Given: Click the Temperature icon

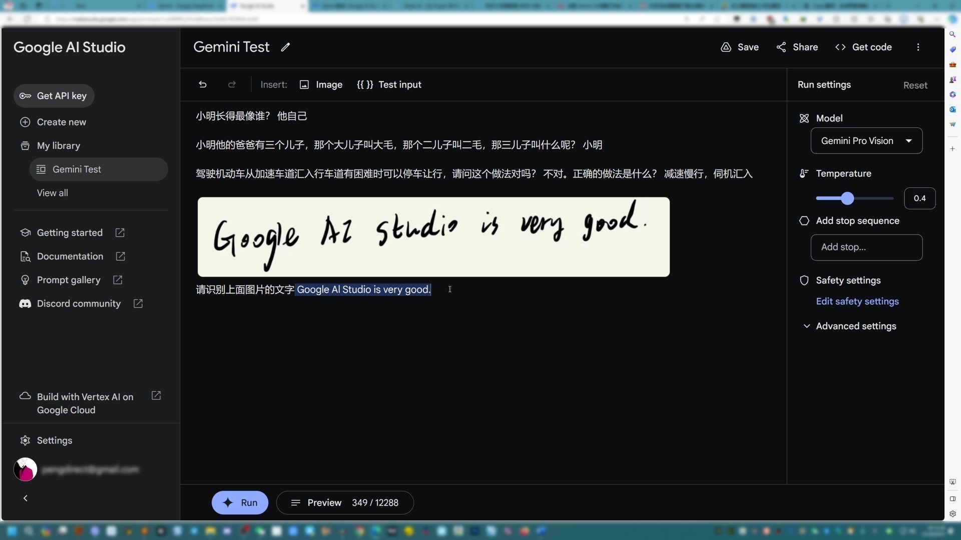Looking at the screenshot, I should point(804,174).
